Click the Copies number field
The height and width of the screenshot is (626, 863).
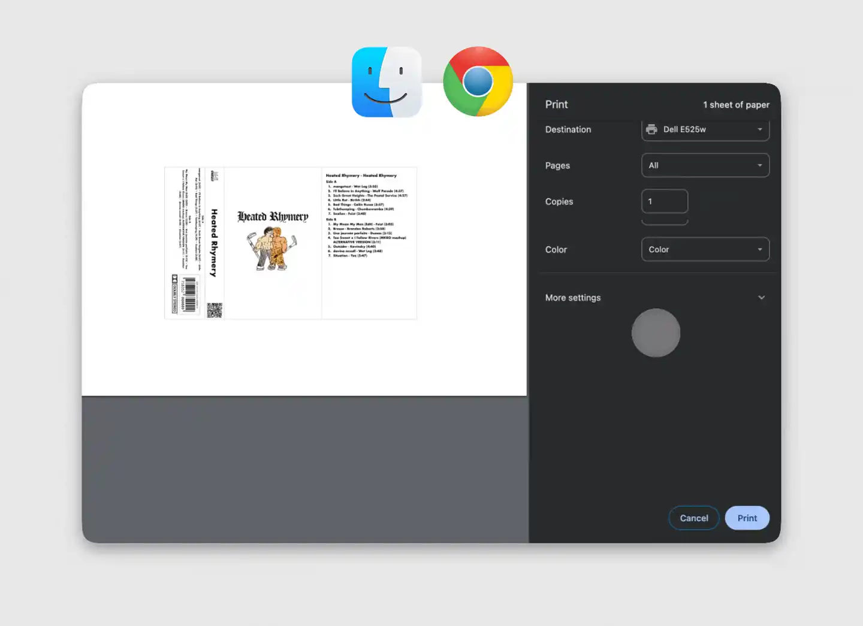(x=665, y=201)
